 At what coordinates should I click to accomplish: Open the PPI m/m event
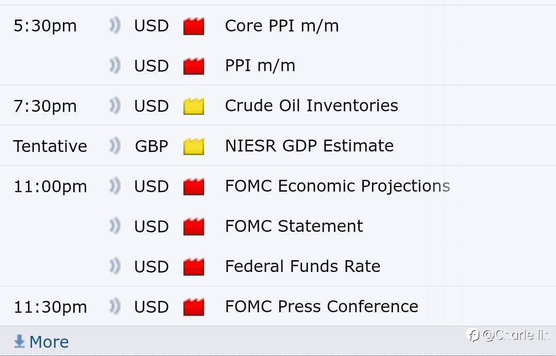[x=260, y=66]
